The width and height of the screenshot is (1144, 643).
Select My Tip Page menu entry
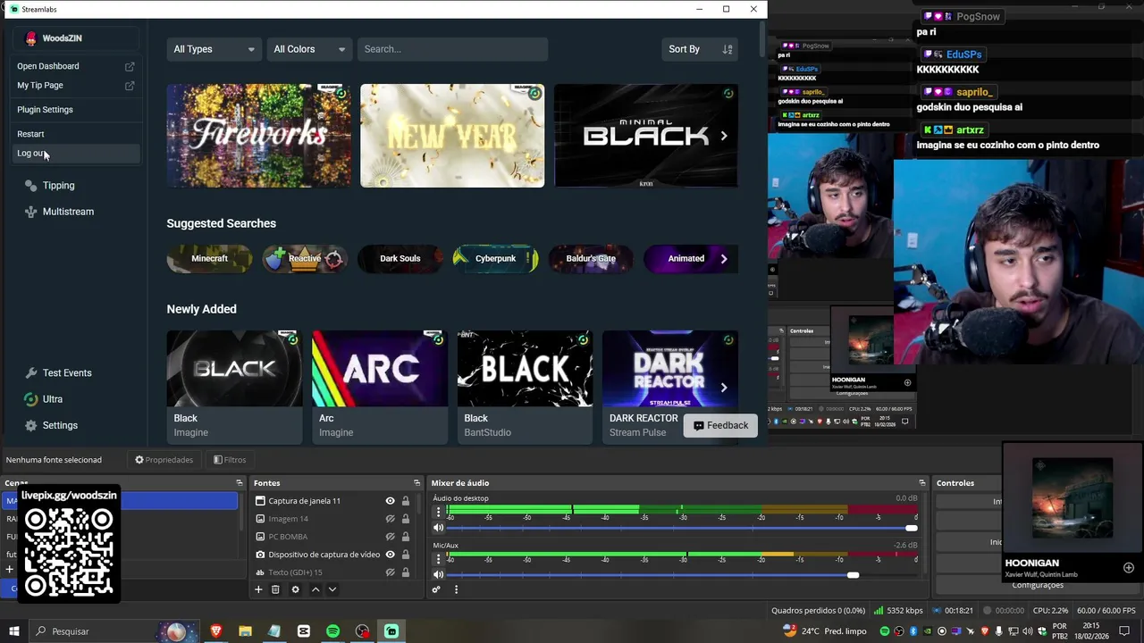coord(75,86)
